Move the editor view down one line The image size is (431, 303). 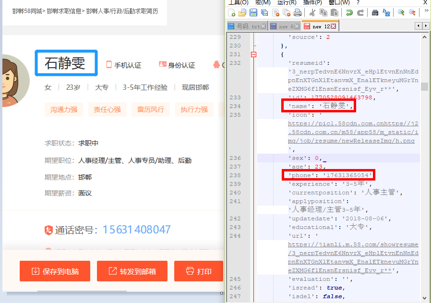(x=424, y=298)
